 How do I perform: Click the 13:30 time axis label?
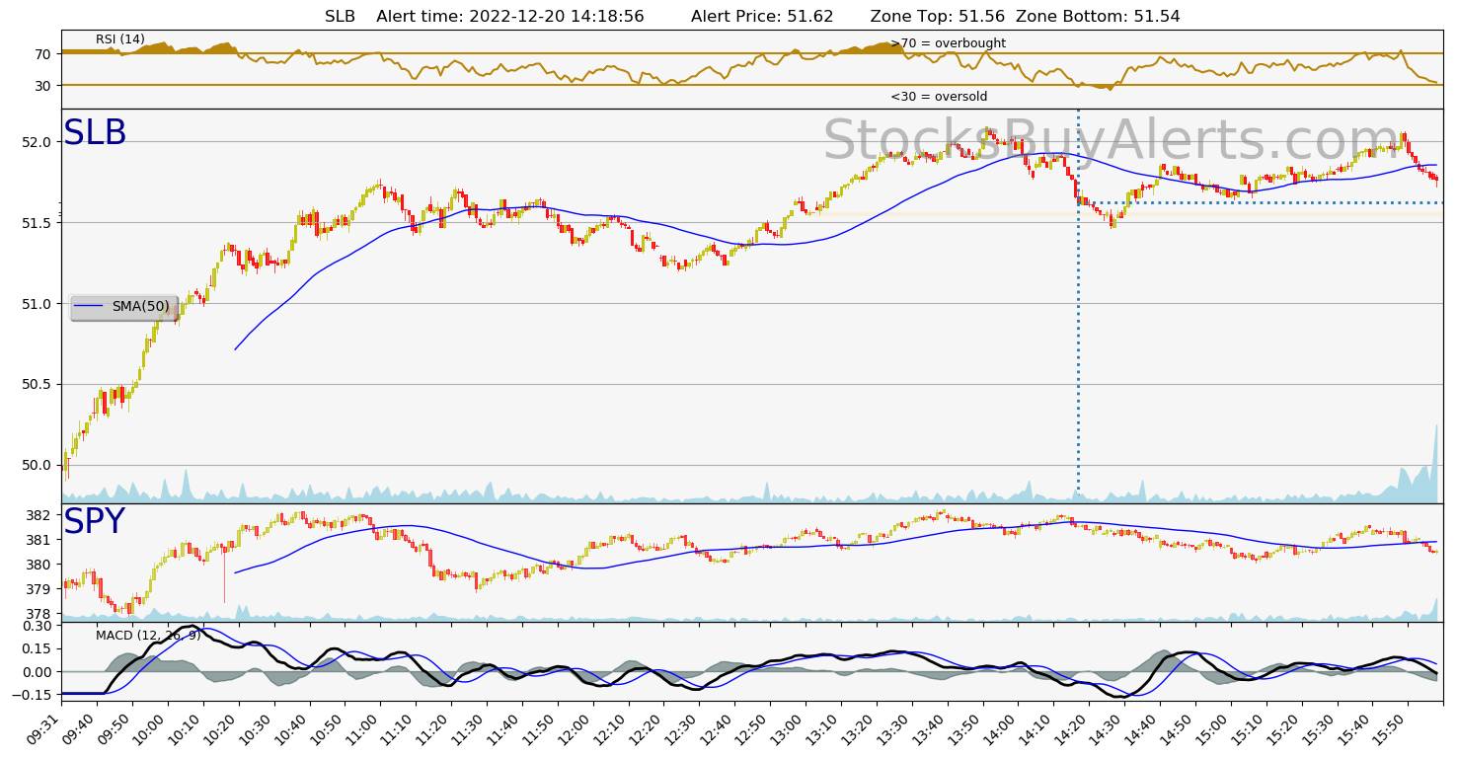894,728
